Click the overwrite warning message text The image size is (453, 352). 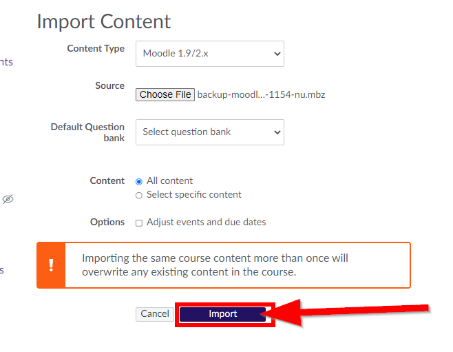coord(215,265)
